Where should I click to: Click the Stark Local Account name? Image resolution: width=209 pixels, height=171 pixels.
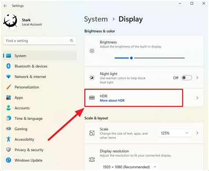[x=32, y=22]
